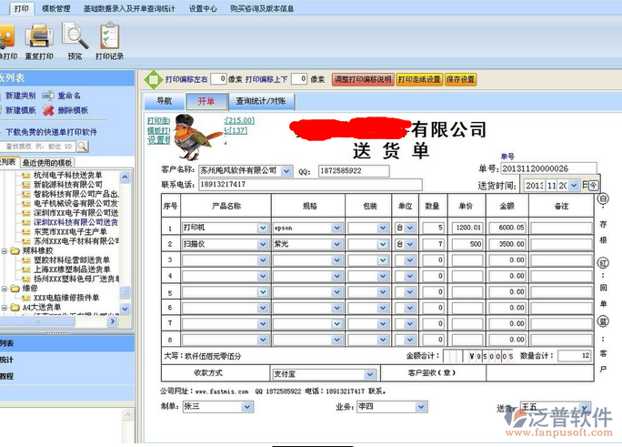Open the 最近使用的模板 tab

pyautogui.click(x=48, y=162)
